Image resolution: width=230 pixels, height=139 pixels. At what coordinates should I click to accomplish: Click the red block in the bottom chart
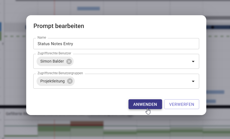pyautogui.click(x=87, y=124)
